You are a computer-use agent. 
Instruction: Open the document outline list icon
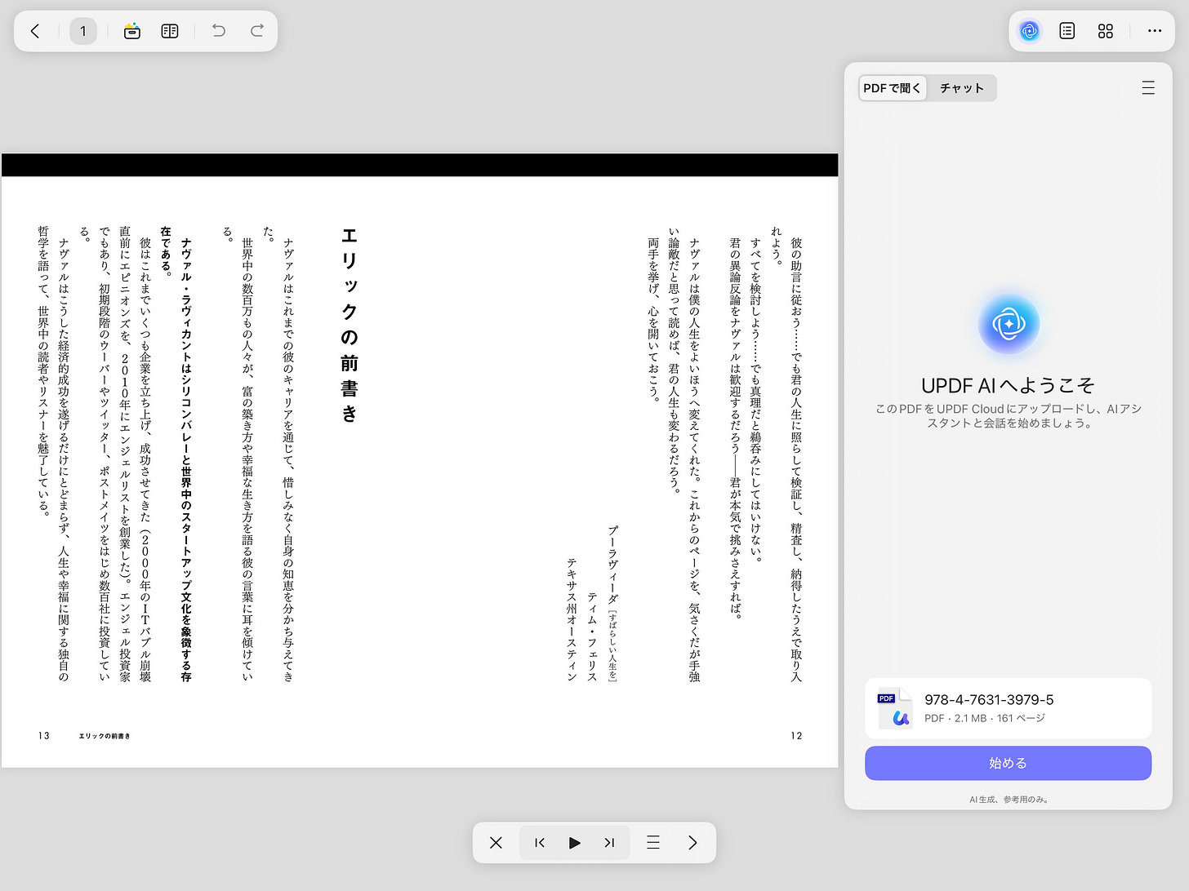tap(1067, 31)
